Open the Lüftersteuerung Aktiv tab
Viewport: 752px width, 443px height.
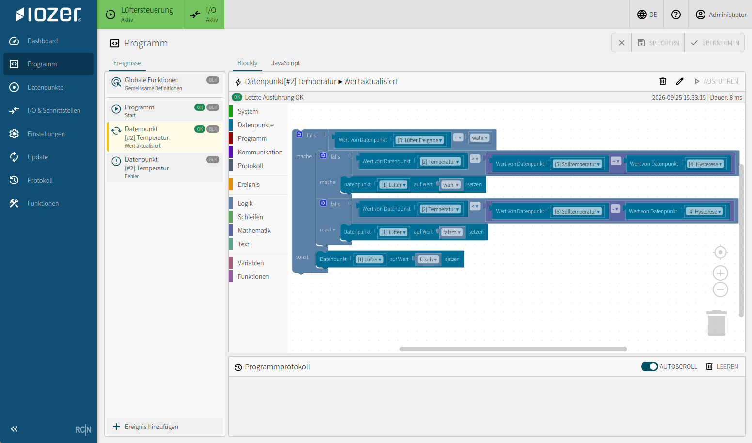point(140,15)
